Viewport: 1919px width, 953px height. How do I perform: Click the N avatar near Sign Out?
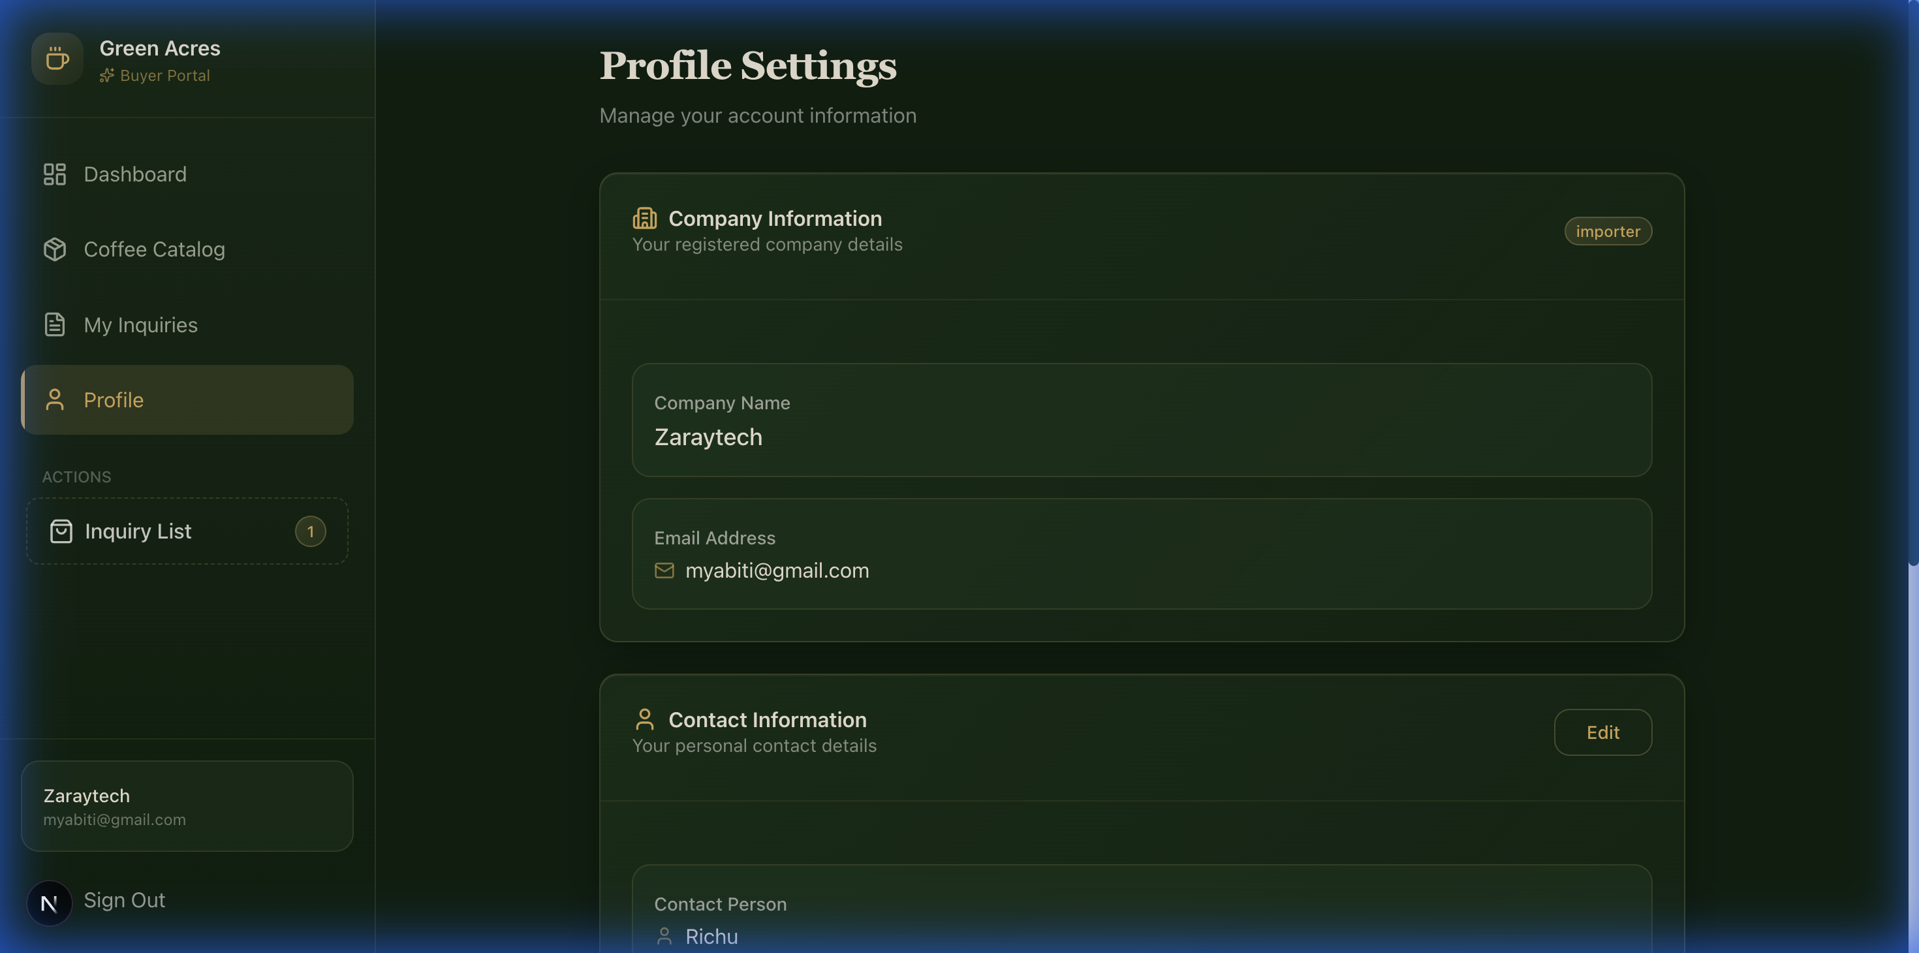click(x=49, y=902)
